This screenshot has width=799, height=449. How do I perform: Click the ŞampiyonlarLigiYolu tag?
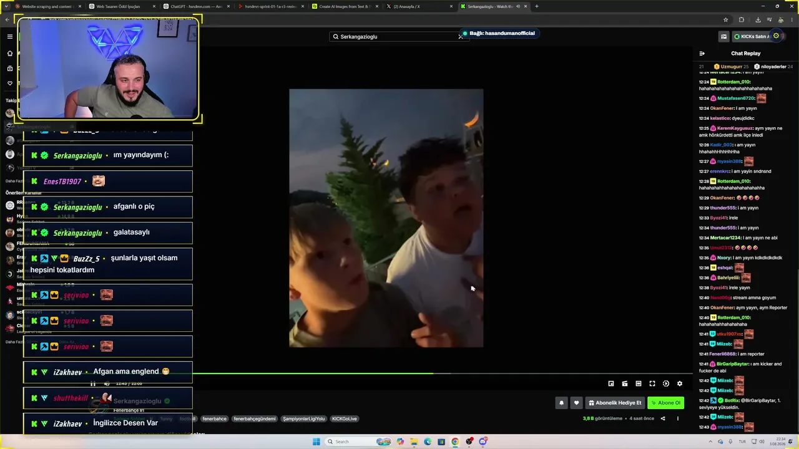304,419
